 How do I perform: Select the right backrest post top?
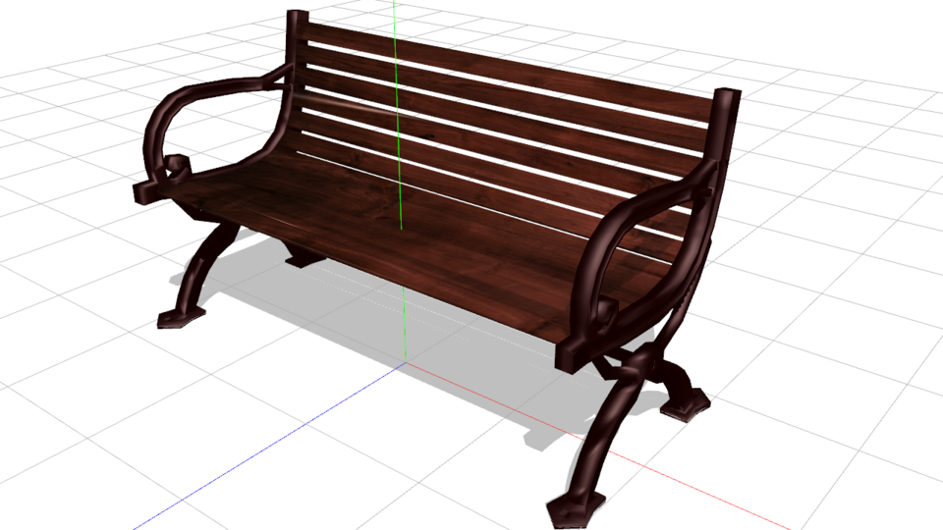click(x=728, y=96)
